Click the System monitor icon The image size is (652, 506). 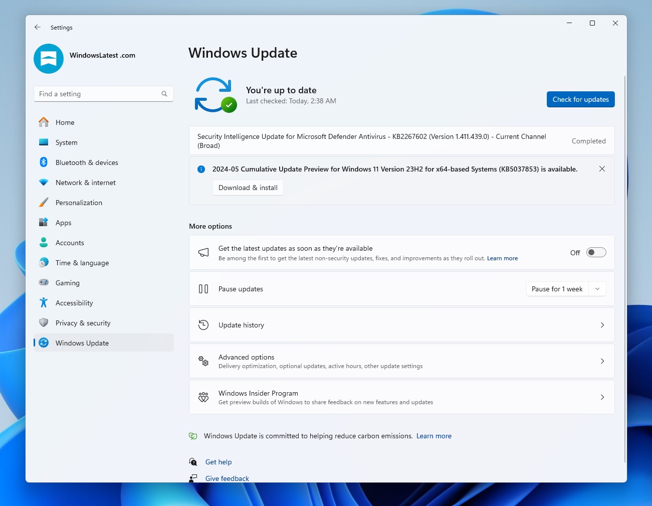click(44, 142)
